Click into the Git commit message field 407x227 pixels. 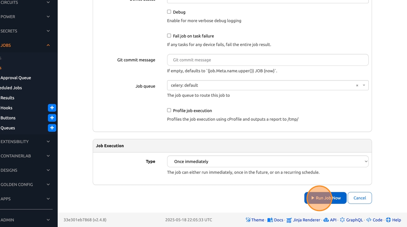point(267,60)
